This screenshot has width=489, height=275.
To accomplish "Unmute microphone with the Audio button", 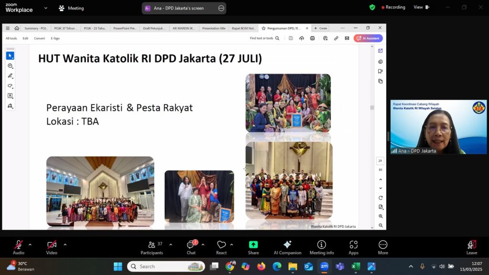I will click(x=19, y=247).
